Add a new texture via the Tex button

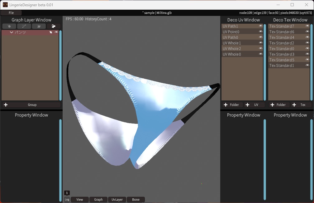coord(301,105)
